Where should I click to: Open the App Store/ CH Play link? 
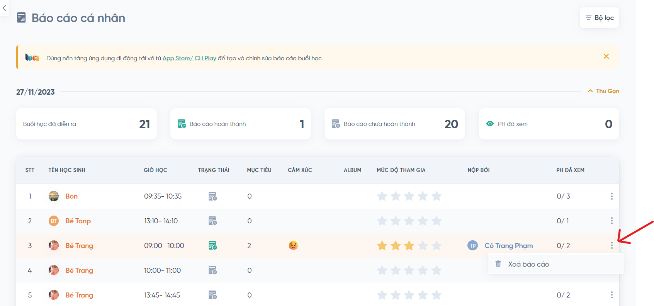pyautogui.click(x=189, y=58)
